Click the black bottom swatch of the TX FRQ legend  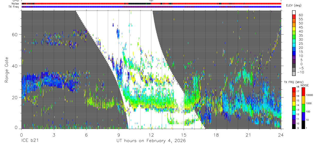click(x=294, y=127)
